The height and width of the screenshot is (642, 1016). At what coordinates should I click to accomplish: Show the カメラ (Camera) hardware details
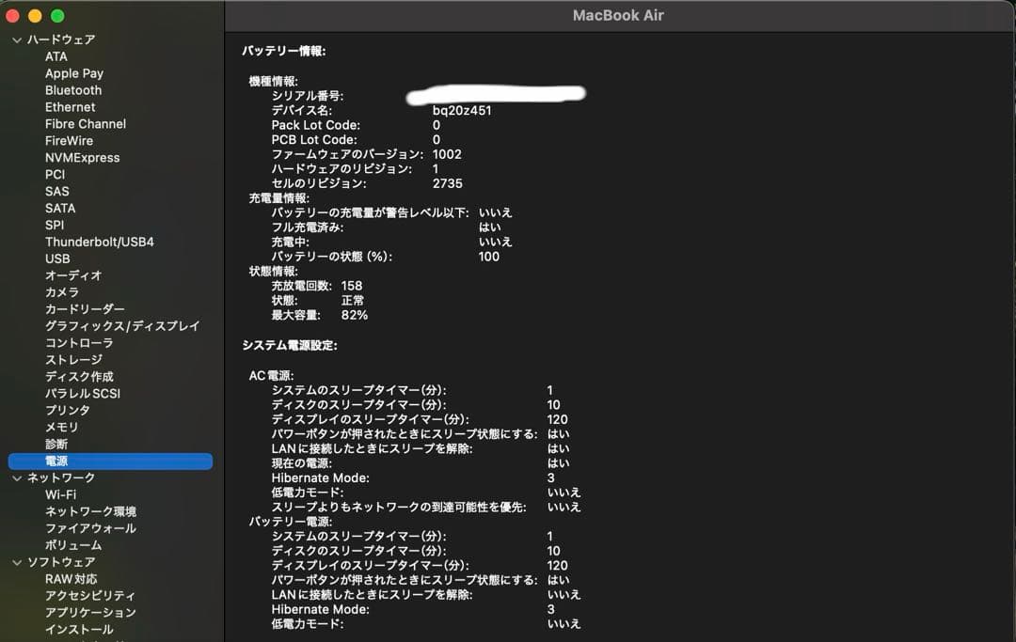[60, 292]
